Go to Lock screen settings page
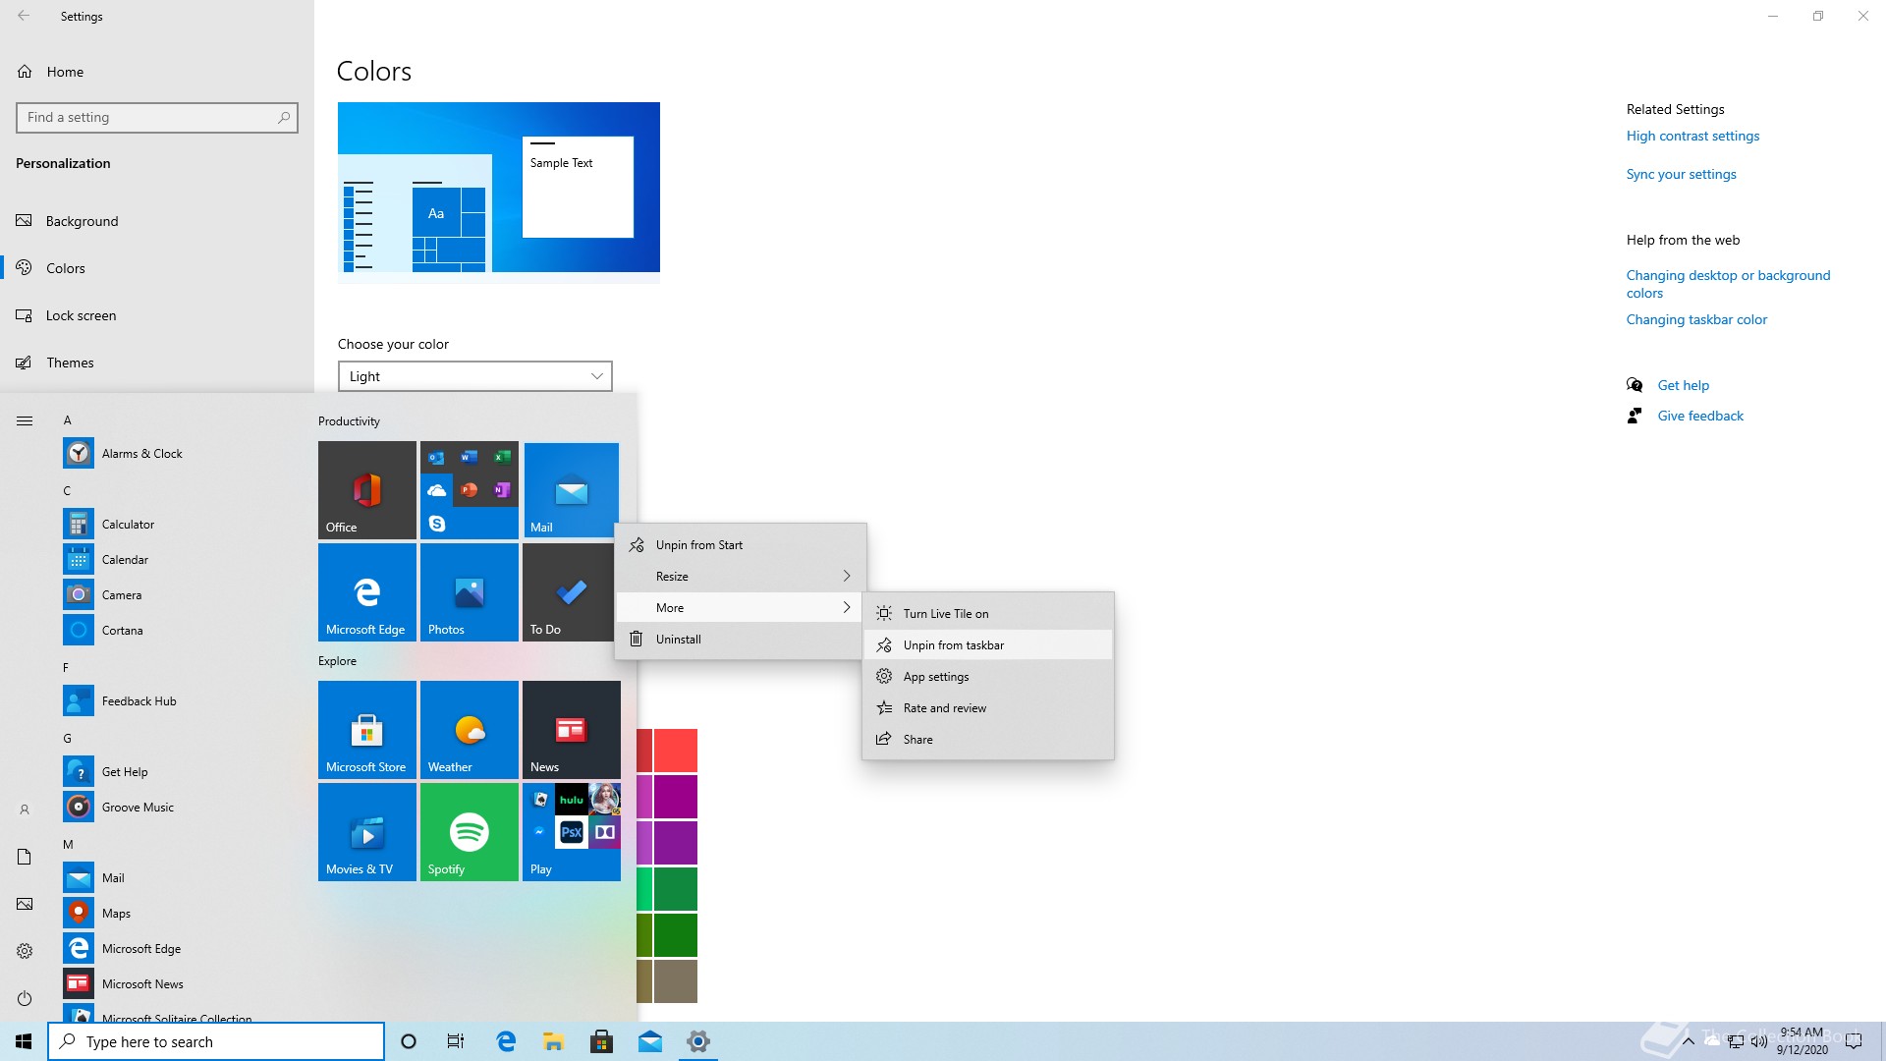Screen dimensions: 1886x1061 157,315
